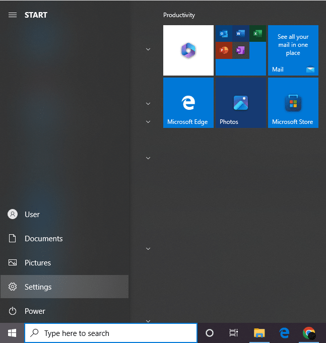
Task: Click the hamburger menu icon beside START
Action: [13, 15]
